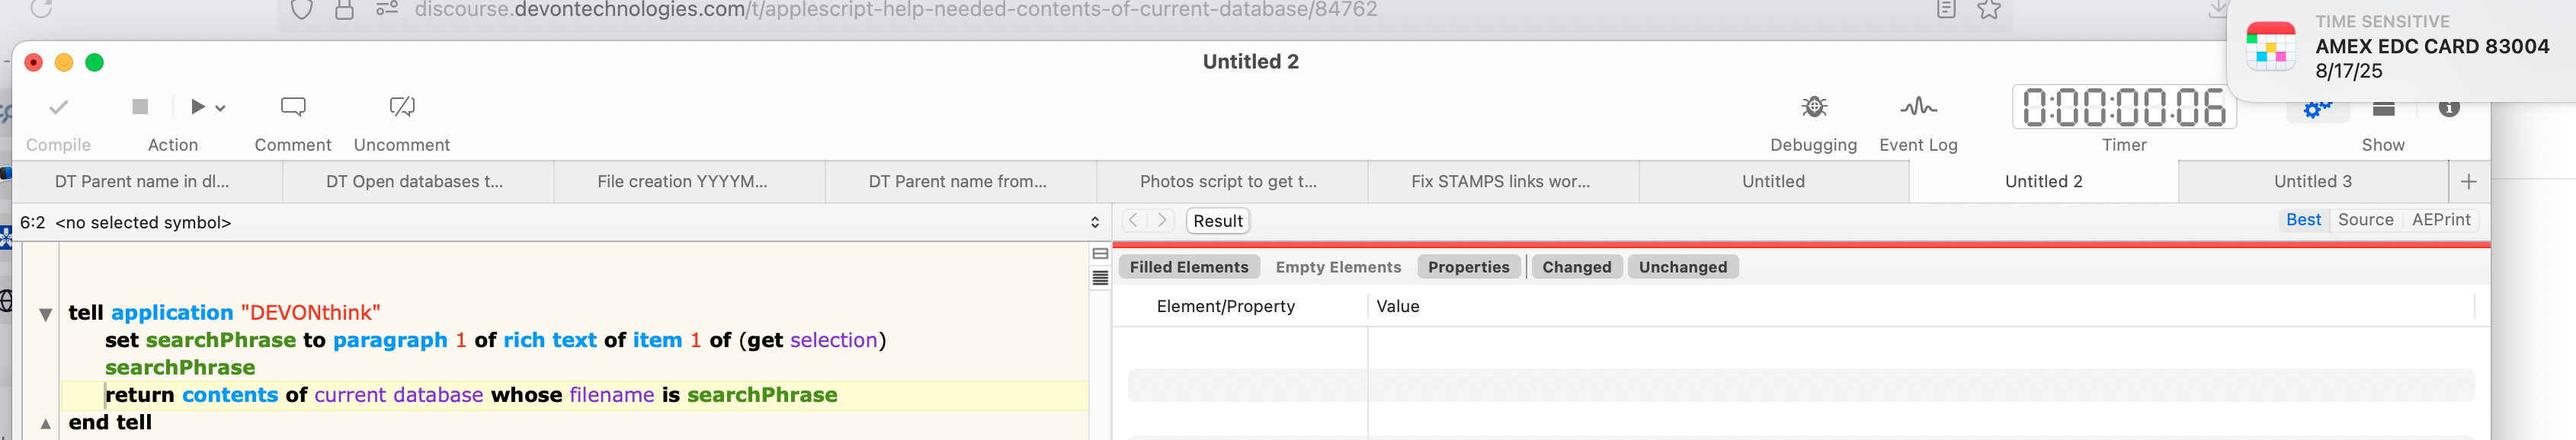Click the Uncomment icon

click(402, 107)
